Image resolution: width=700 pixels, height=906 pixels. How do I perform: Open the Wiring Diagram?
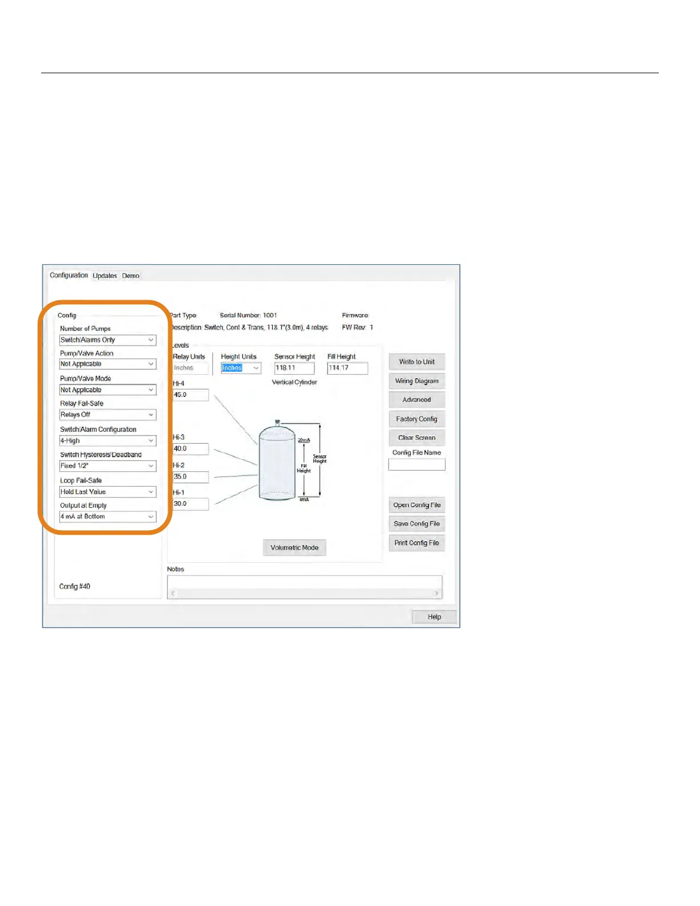[417, 381]
